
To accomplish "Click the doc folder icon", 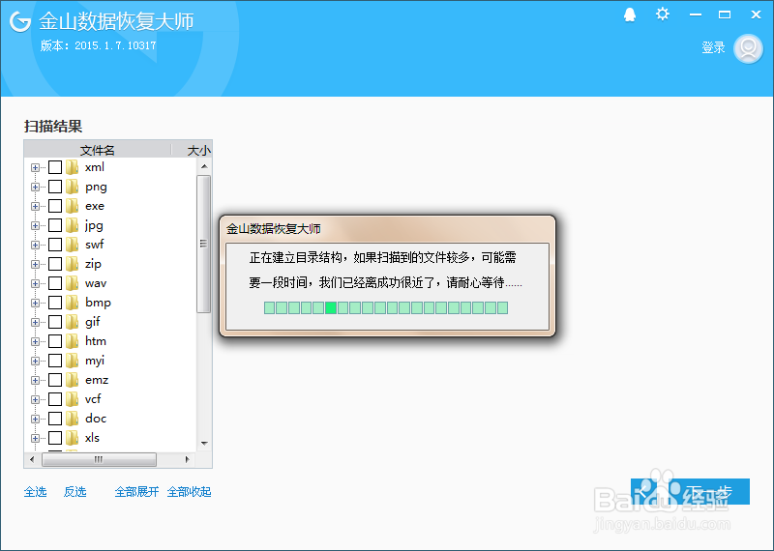I will pyautogui.click(x=72, y=419).
